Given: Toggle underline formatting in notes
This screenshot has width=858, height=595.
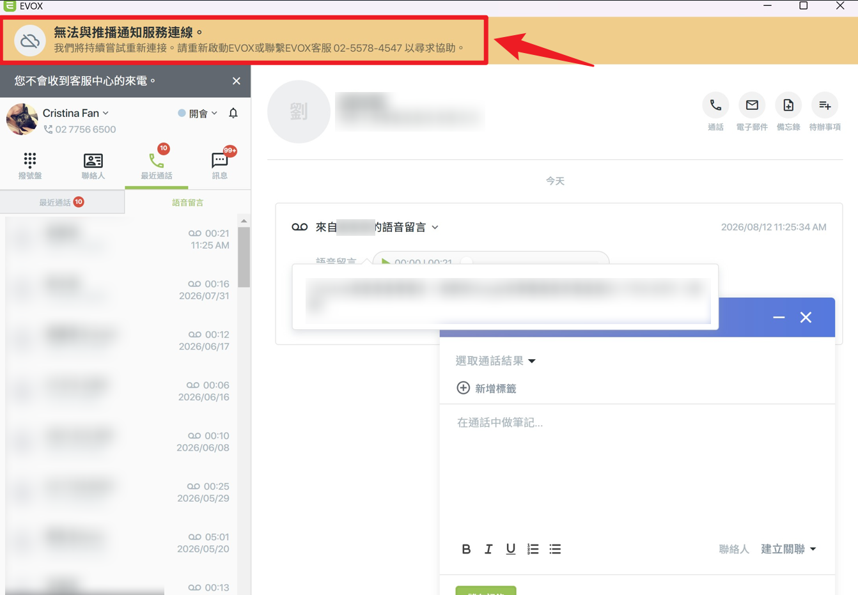Looking at the screenshot, I should point(510,549).
